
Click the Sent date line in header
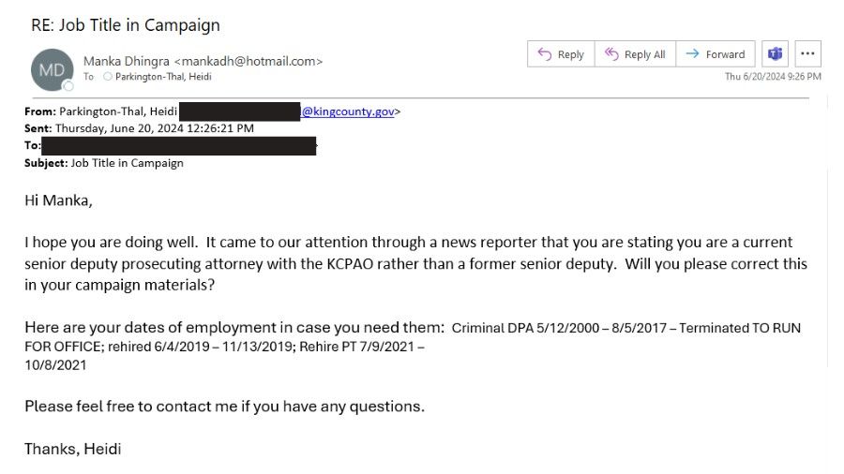[x=139, y=128]
